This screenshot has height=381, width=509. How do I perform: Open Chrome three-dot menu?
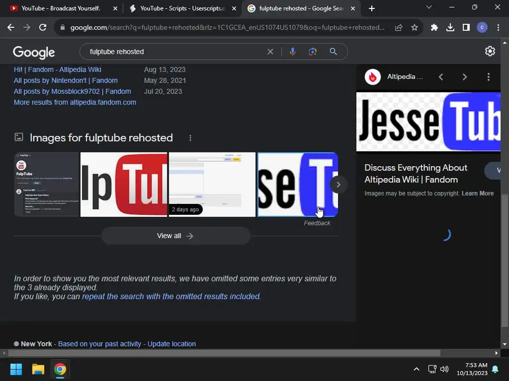click(x=498, y=28)
